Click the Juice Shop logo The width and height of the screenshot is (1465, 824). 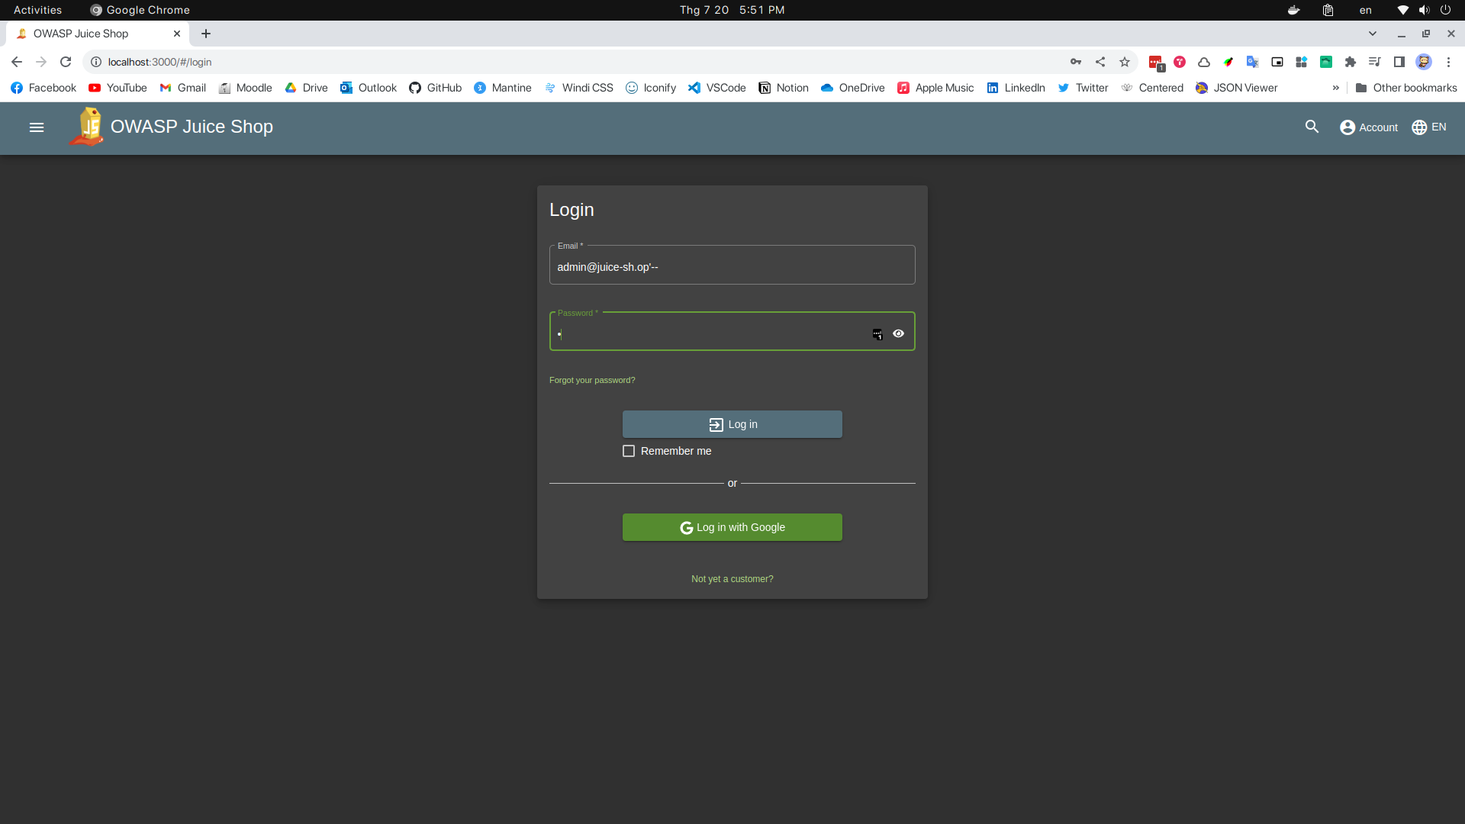[x=89, y=127]
